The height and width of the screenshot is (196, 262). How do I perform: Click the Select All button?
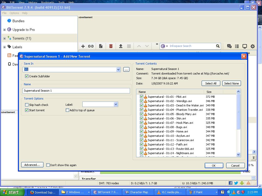point(211,83)
